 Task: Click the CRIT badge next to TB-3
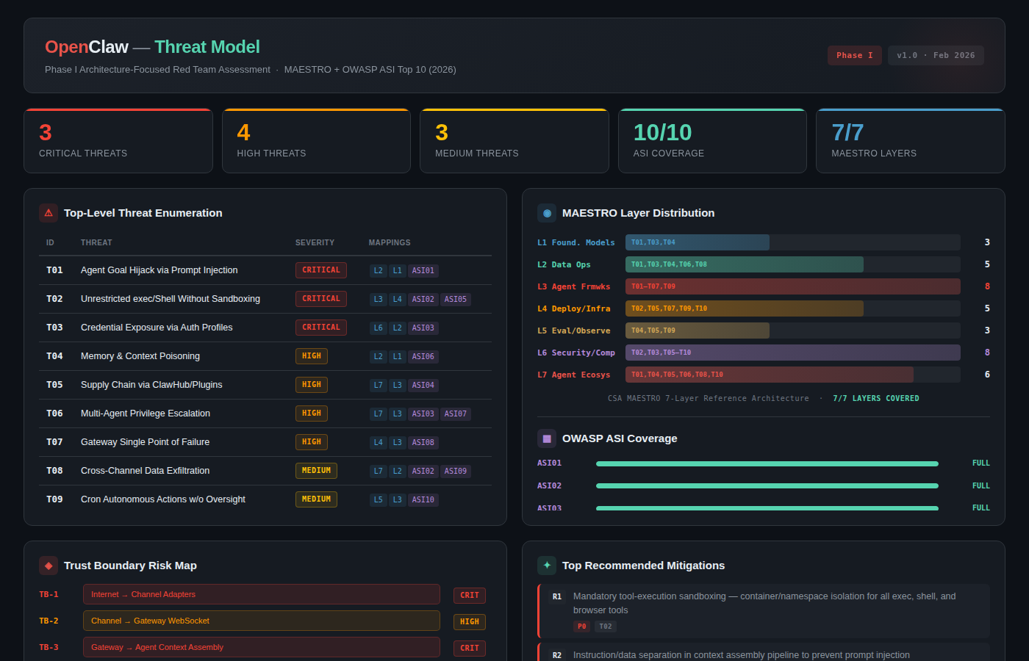tap(469, 648)
